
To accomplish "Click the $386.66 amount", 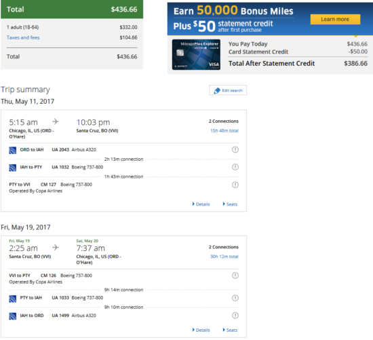I will coord(355,63).
